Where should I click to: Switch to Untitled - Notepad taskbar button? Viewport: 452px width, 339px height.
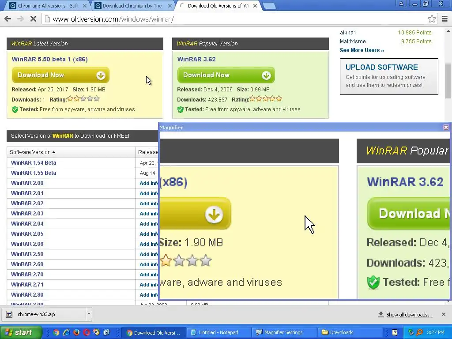click(218, 332)
